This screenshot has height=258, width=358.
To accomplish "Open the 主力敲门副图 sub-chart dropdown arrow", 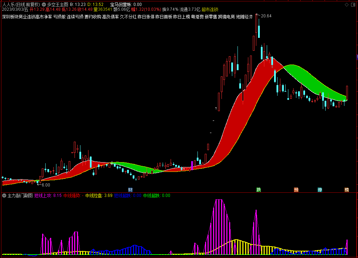I will coord(4,195).
